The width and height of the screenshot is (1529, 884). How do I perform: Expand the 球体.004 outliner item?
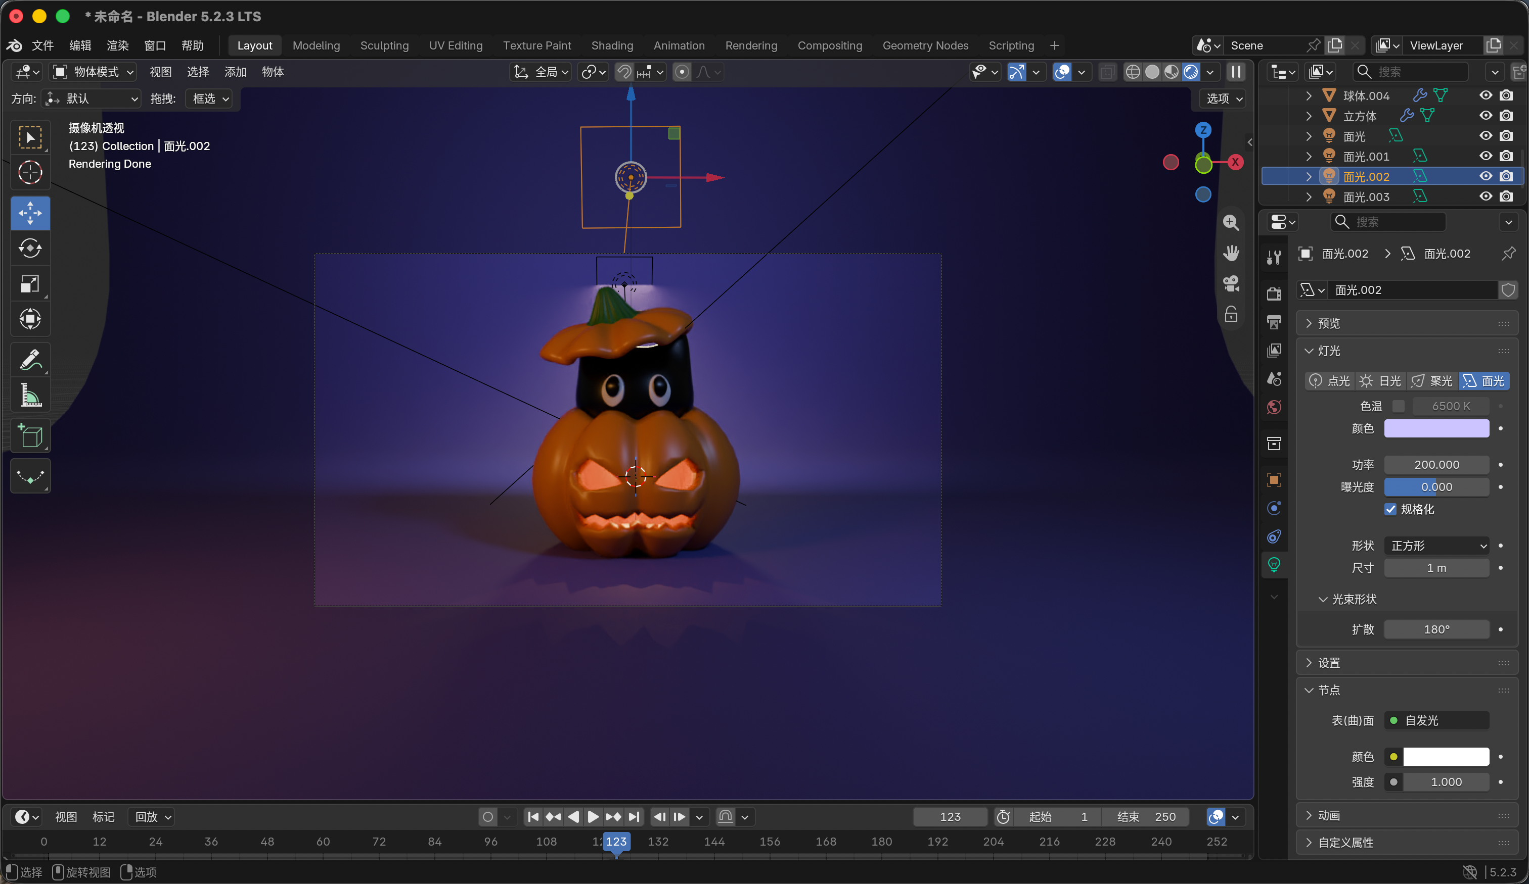[x=1309, y=96]
